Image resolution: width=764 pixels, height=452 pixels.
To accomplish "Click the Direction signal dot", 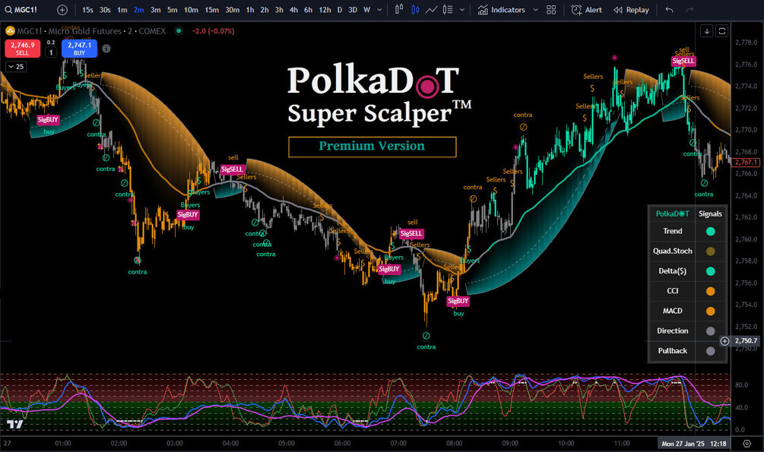I will click(710, 331).
